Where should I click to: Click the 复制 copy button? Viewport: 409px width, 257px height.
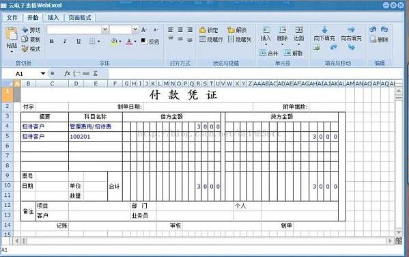point(31,39)
